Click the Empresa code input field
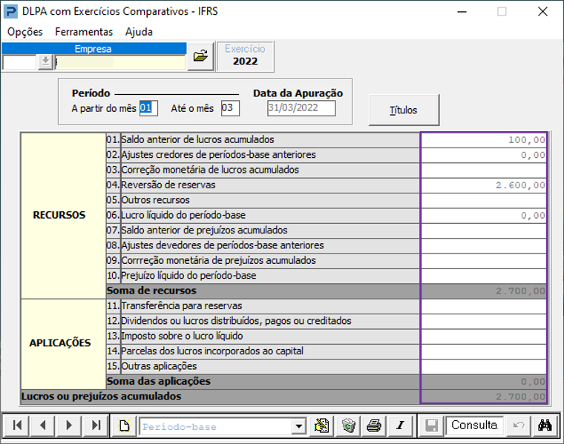This screenshot has height=444, width=564. pyautogui.click(x=20, y=62)
